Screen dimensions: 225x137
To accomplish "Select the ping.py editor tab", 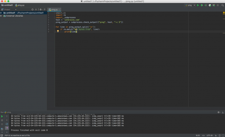I will click(x=54, y=10).
